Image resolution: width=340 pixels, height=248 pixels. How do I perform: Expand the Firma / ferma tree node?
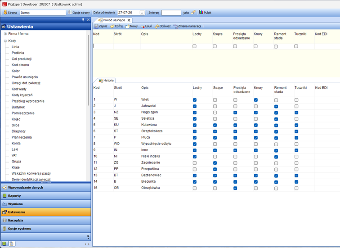[x=5, y=34]
